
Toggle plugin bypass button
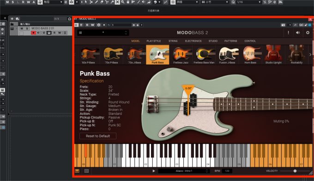(81, 25)
